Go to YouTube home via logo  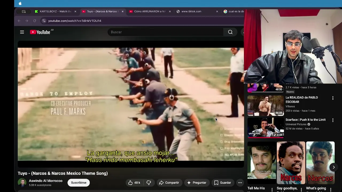click(x=40, y=32)
